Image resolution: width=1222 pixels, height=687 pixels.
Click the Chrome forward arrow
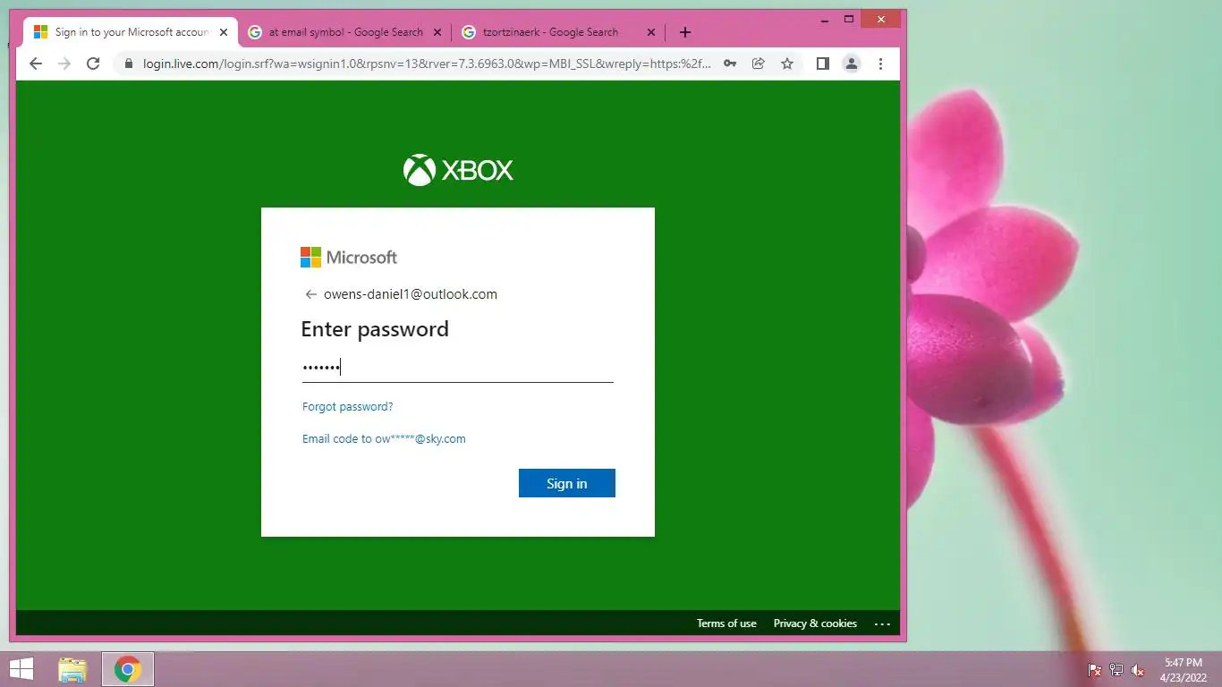64,64
